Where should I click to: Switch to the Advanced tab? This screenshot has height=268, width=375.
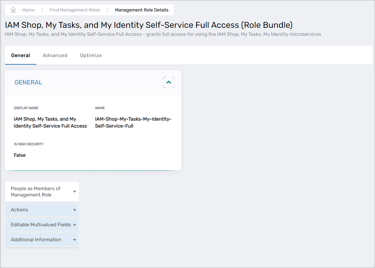pos(55,55)
